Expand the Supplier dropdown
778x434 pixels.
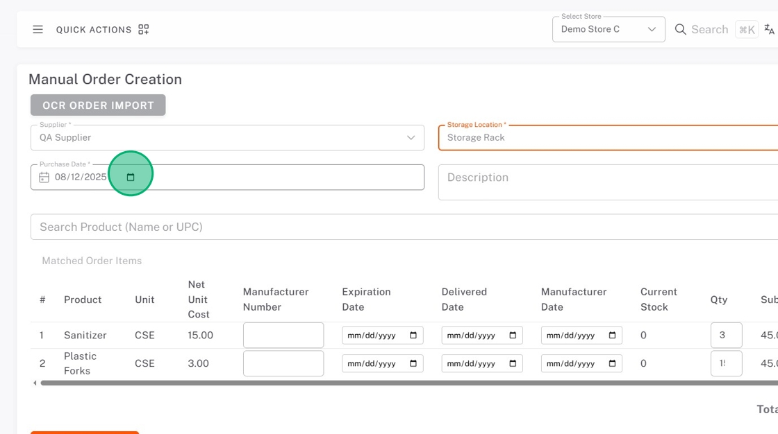(227, 137)
